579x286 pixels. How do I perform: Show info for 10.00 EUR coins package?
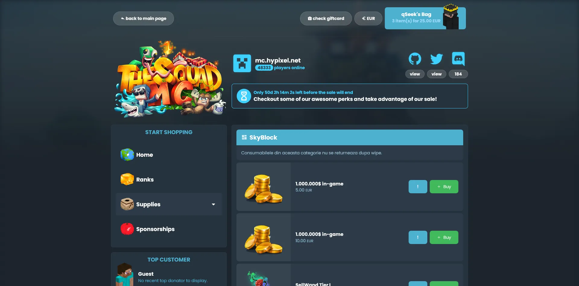[418, 237]
